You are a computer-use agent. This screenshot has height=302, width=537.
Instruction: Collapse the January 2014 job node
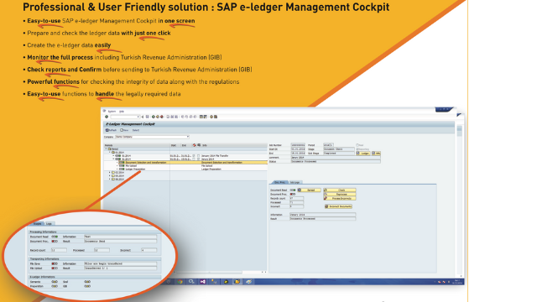click(113, 159)
